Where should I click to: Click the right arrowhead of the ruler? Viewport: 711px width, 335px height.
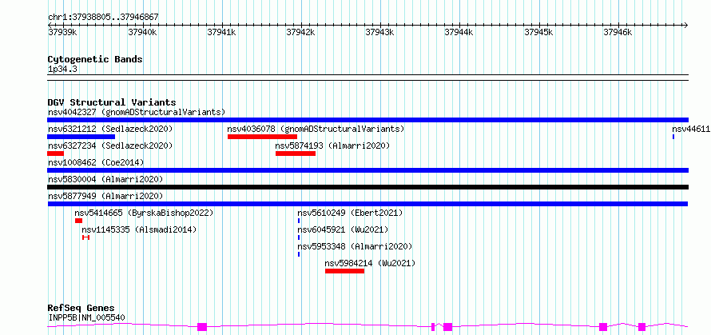pyautogui.click(x=686, y=25)
